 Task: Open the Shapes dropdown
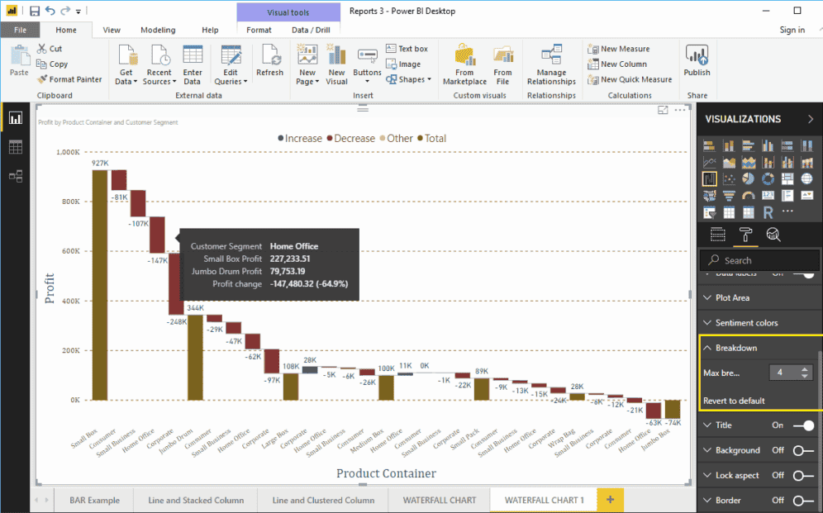tap(409, 79)
